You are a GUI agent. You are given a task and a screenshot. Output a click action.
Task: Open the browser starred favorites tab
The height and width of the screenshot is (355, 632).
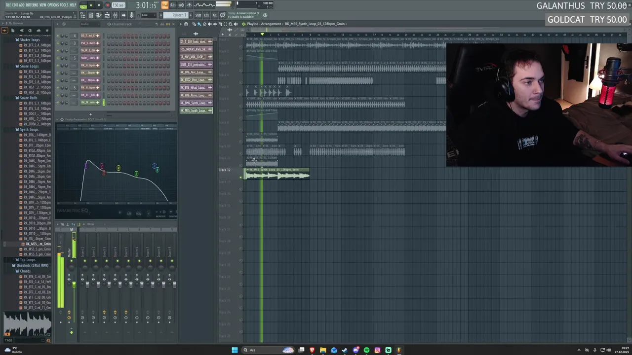pos(47,30)
